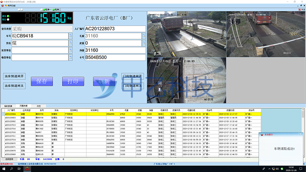306x172 pixels.
Task: Click the 打印 print button
Action: 73,81
